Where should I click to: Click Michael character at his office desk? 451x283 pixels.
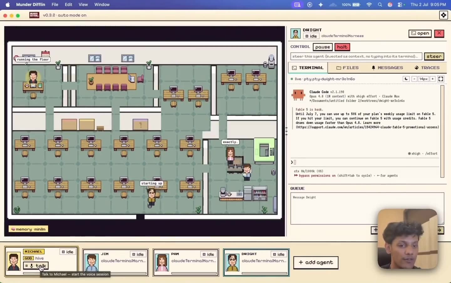33,78
